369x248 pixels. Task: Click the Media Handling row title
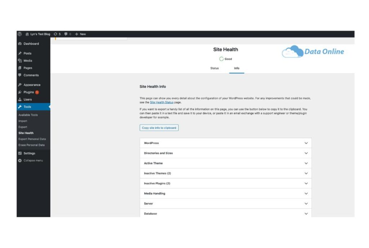tap(155, 193)
